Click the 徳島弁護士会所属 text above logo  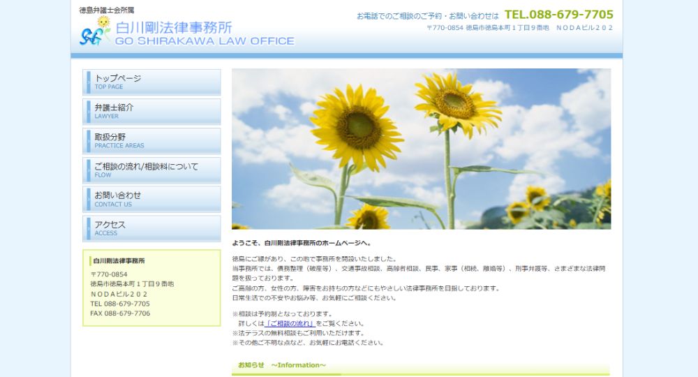pyautogui.click(x=107, y=10)
